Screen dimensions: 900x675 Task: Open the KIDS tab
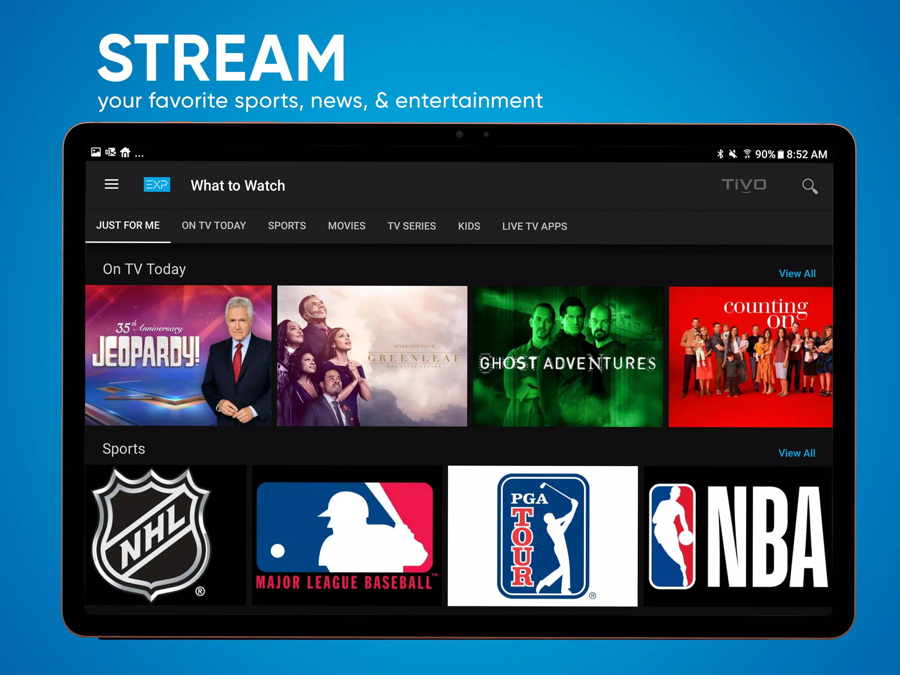pos(469,226)
